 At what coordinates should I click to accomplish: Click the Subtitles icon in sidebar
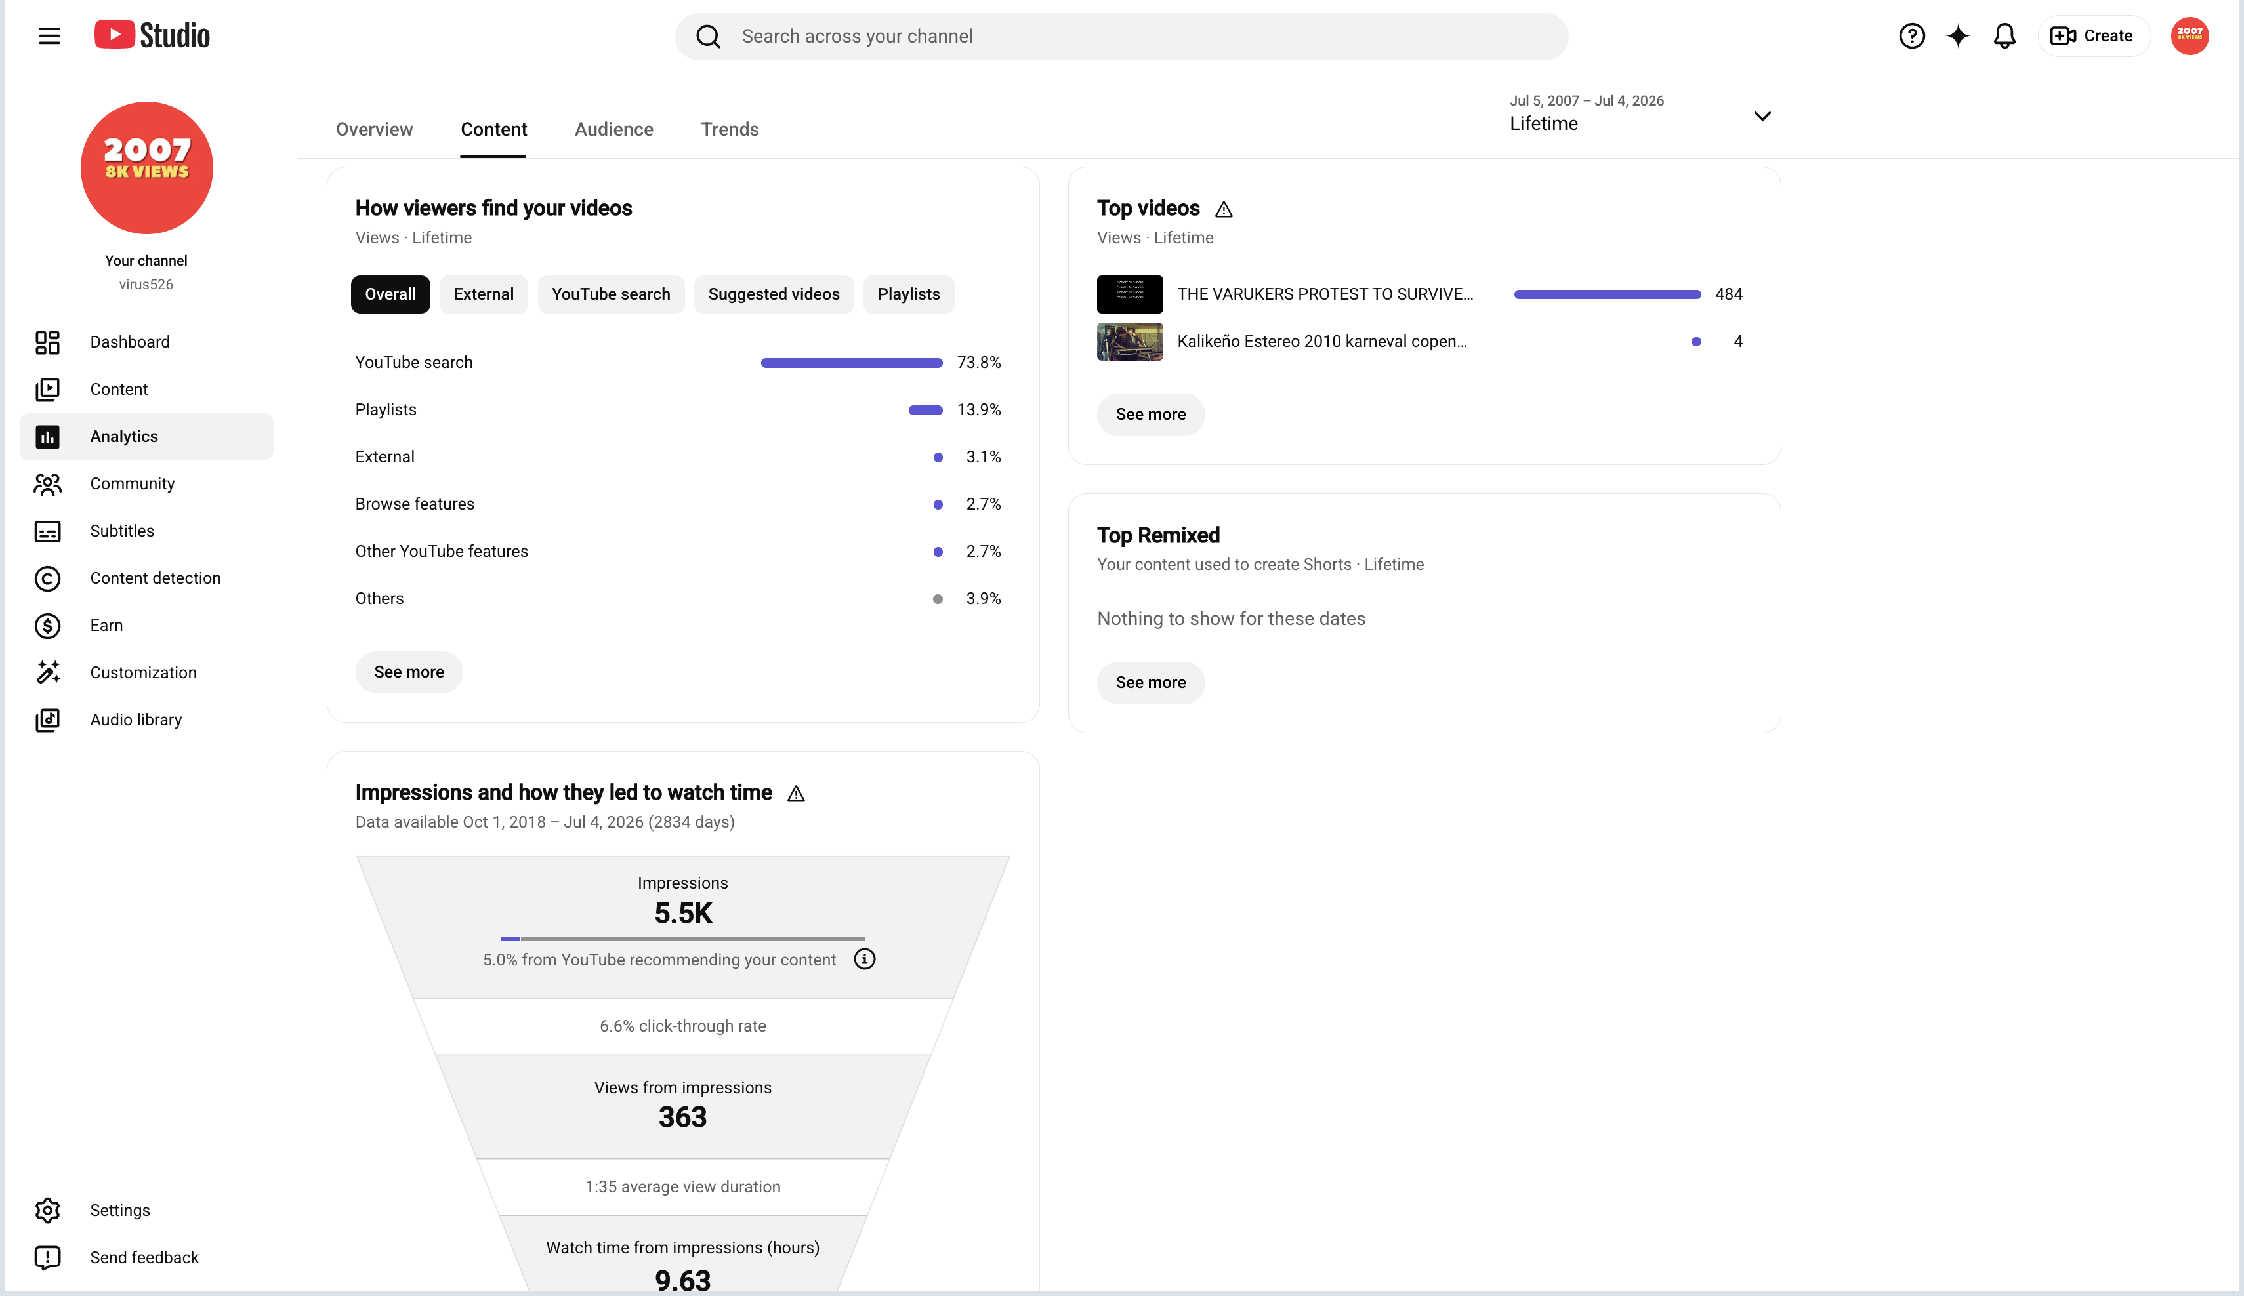tap(47, 531)
